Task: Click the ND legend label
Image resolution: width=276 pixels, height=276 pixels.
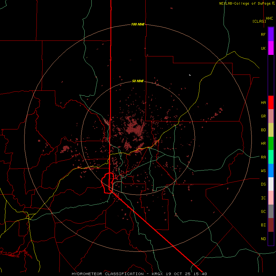Action: point(263,239)
